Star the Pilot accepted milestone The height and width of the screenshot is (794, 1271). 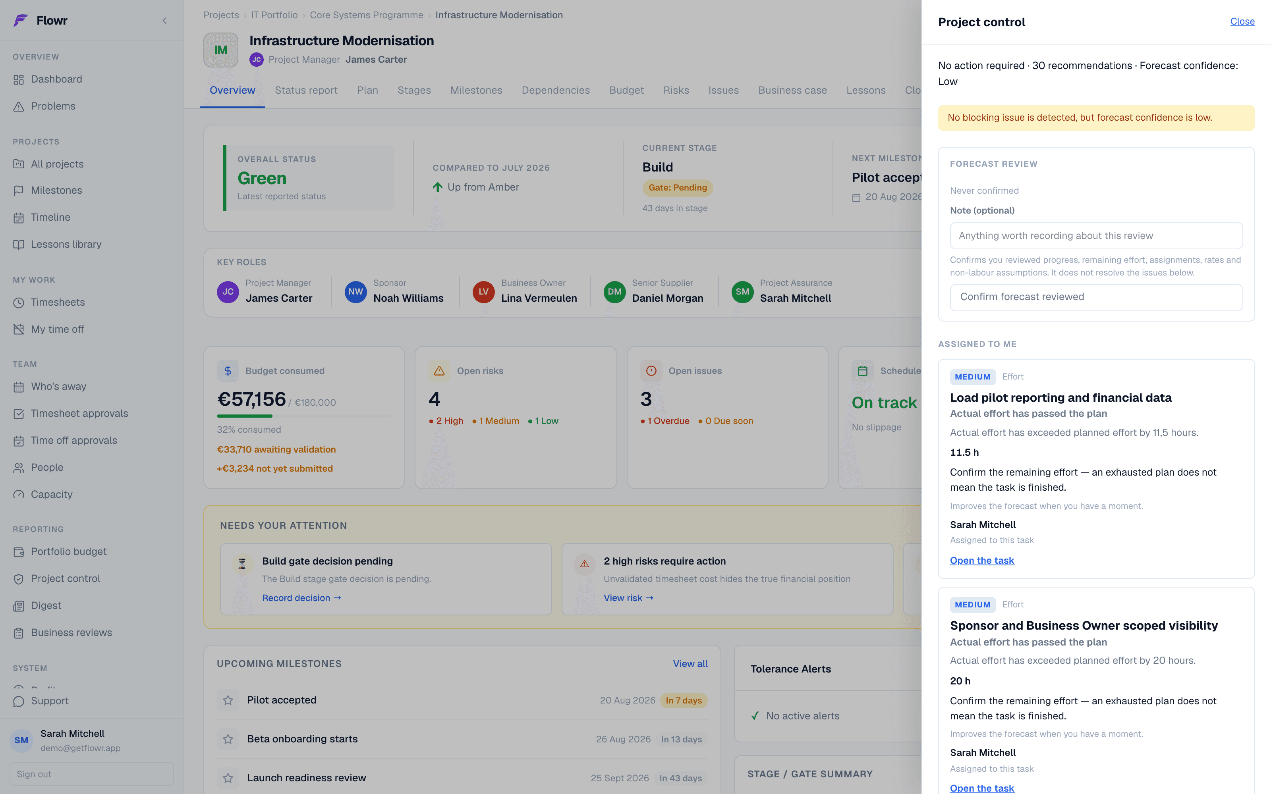228,701
